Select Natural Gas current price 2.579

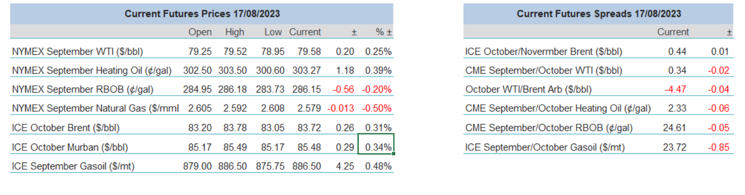tap(306, 109)
